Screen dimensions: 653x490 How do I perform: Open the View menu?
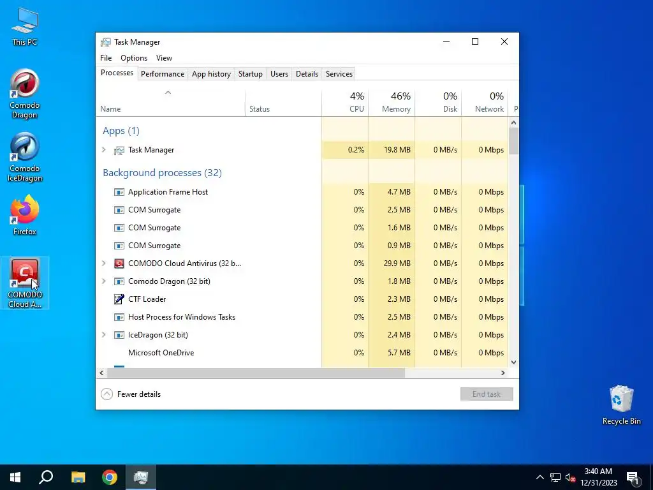pos(164,58)
